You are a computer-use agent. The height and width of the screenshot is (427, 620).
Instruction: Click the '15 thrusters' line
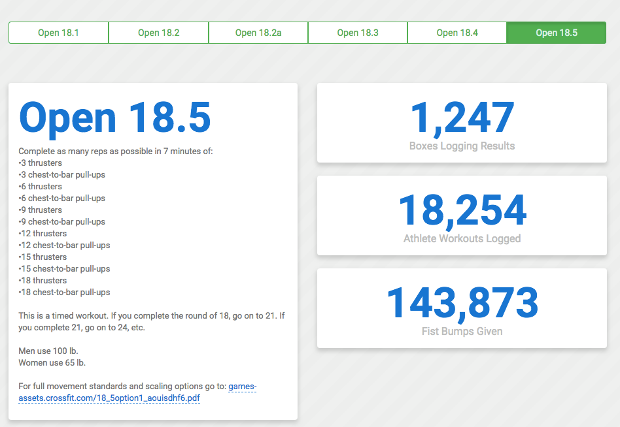click(43, 257)
